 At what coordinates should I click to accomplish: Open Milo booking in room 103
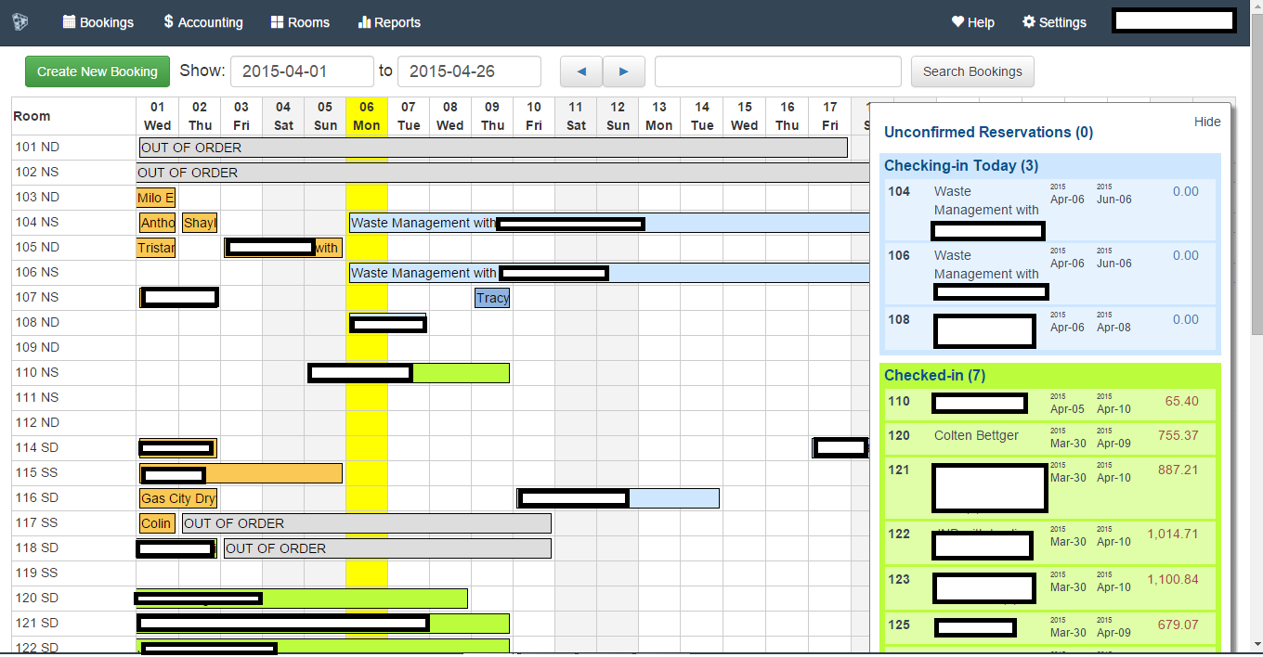pyautogui.click(x=156, y=198)
